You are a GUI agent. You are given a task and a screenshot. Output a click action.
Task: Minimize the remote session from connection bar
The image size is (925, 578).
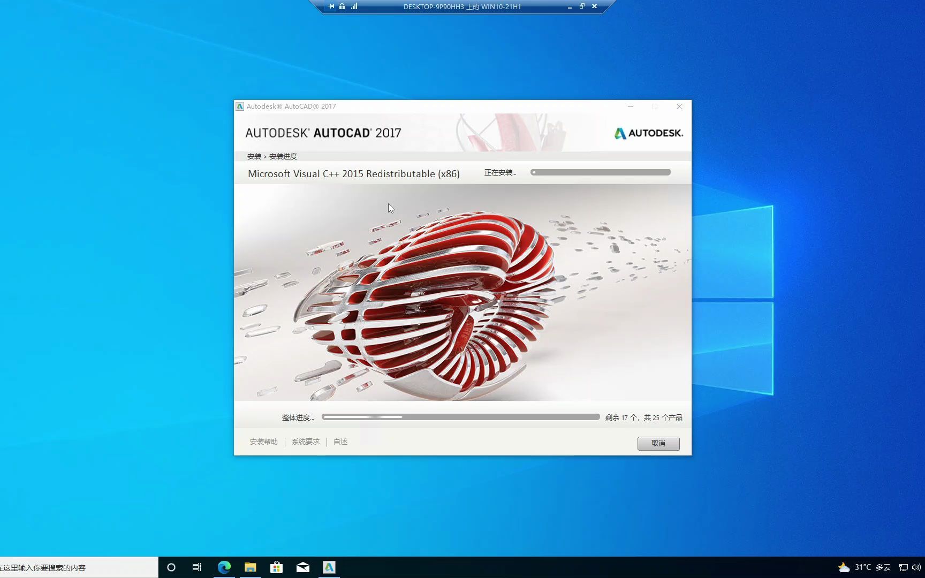pyautogui.click(x=570, y=6)
